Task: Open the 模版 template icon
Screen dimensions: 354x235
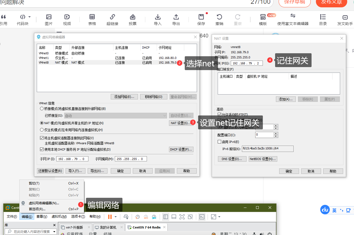Action: point(263,17)
